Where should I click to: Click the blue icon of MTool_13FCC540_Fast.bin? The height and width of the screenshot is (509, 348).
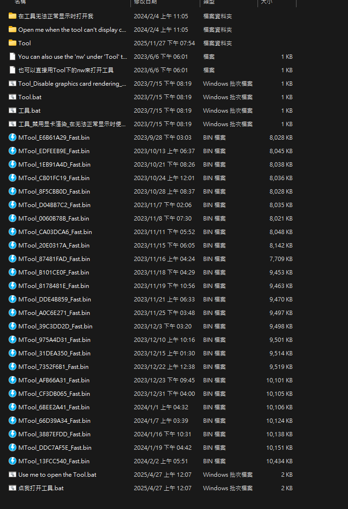click(13, 461)
